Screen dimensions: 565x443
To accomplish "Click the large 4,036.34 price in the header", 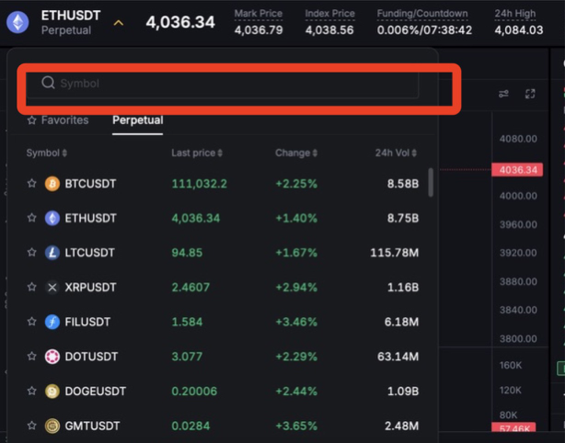I will pyautogui.click(x=180, y=22).
